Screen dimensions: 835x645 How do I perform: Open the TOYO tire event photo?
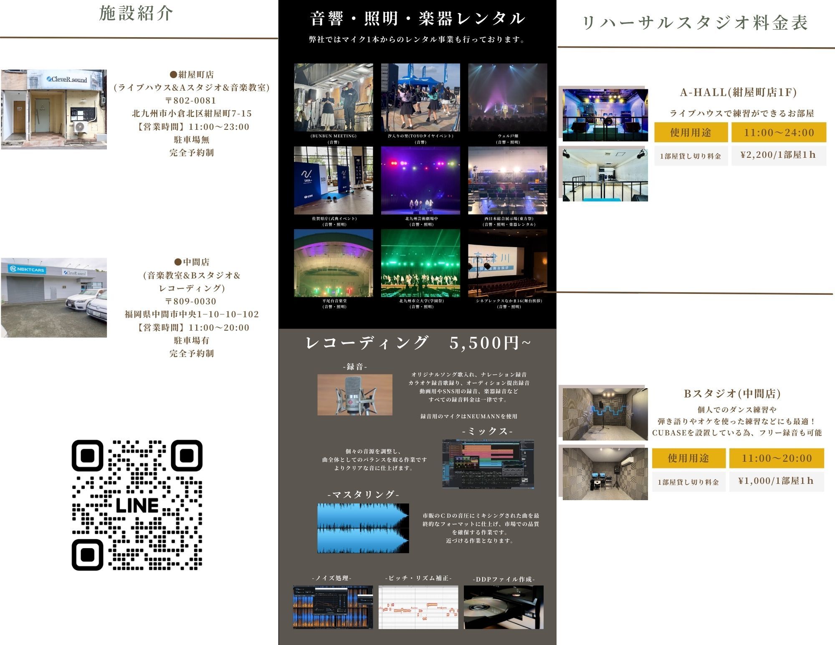coord(420,97)
